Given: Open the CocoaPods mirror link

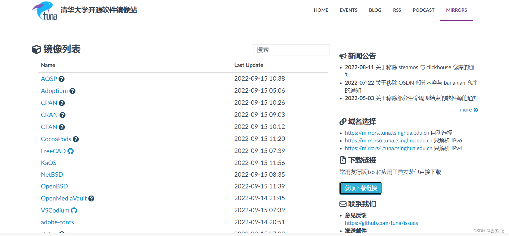Looking at the screenshot, I should pyautogui.click(x=56, y=139).
